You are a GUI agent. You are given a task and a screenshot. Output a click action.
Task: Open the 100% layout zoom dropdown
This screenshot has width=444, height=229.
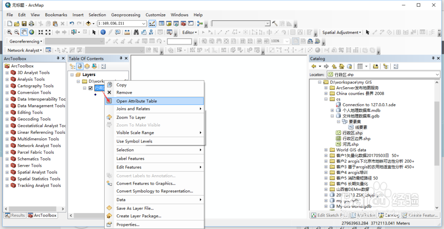[x=287, y=41]
